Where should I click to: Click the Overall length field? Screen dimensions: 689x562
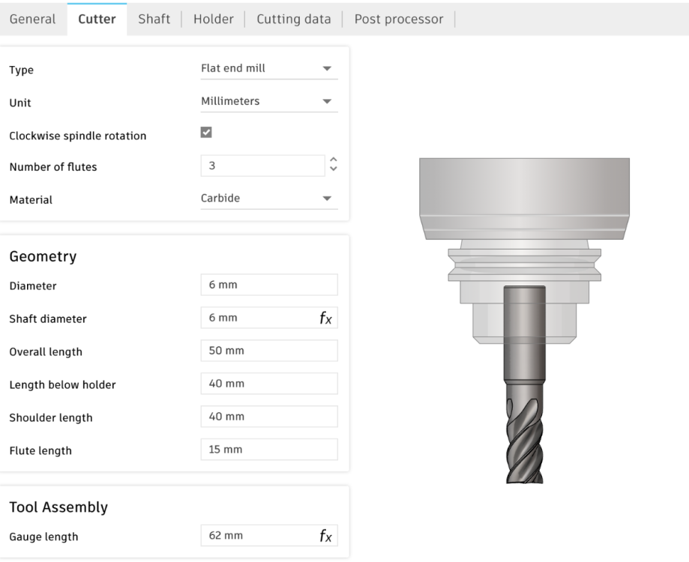click(269, 351)
